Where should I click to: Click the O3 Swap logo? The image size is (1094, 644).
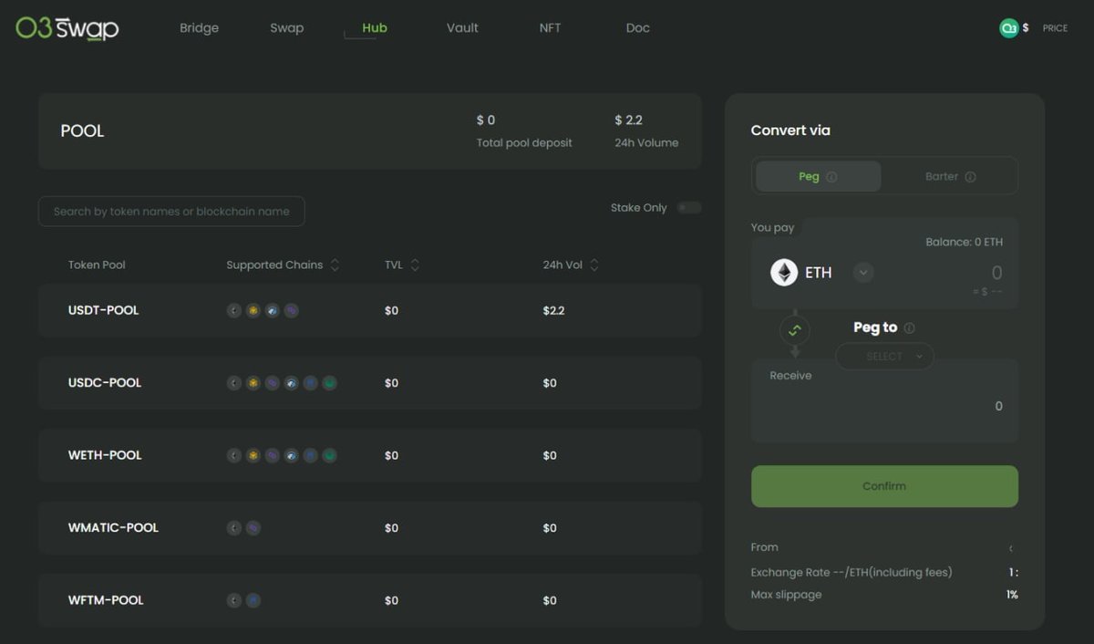[x=67, y=28]
